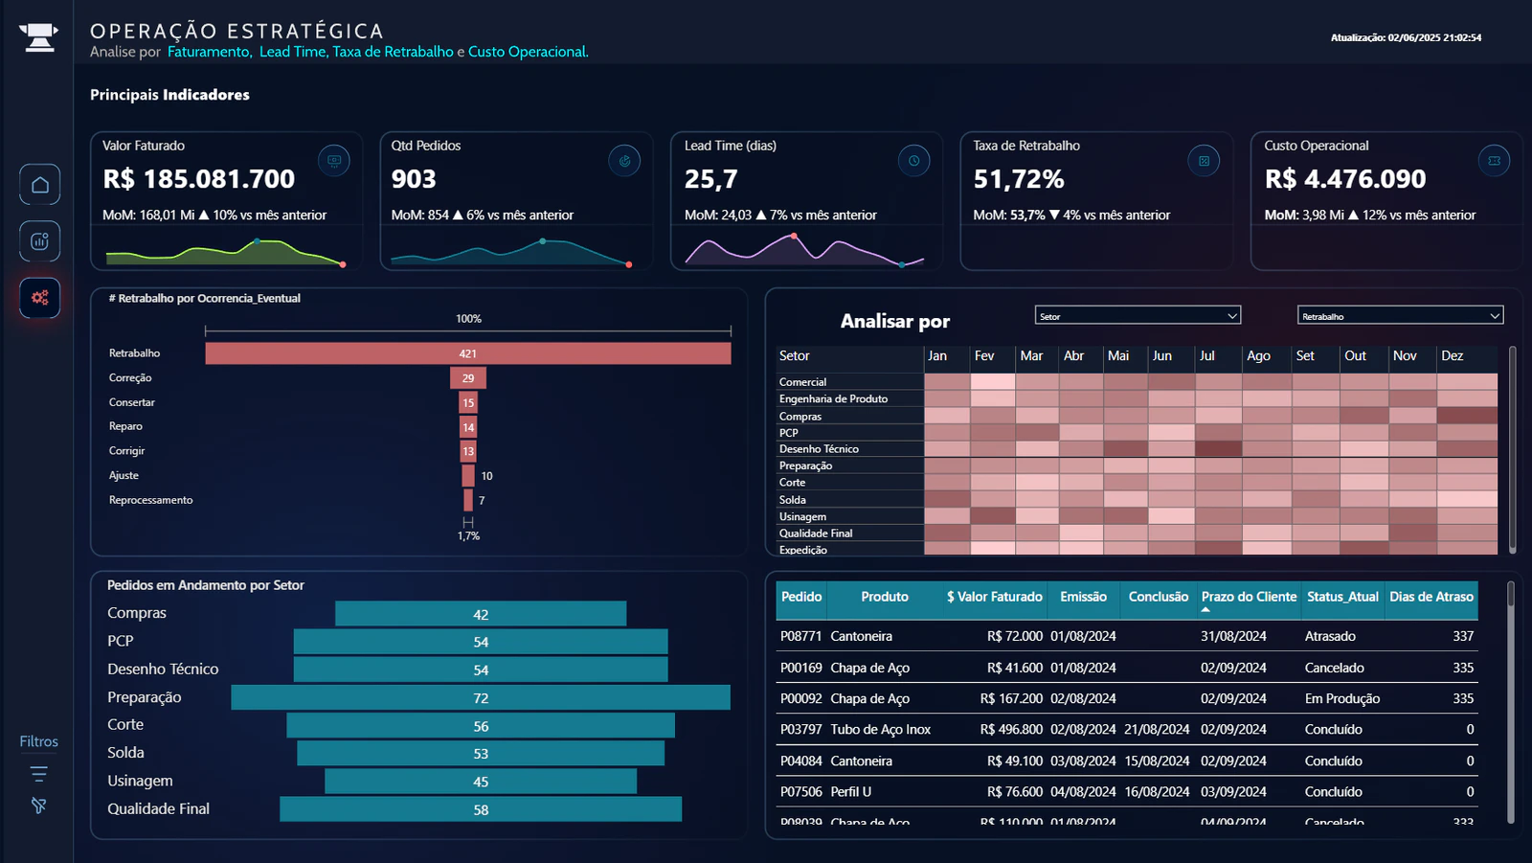Select the Correção funnel bar with 29
Image resolution: width=1532 pixels, height=863 pixels.
click(x=468, y=378)
